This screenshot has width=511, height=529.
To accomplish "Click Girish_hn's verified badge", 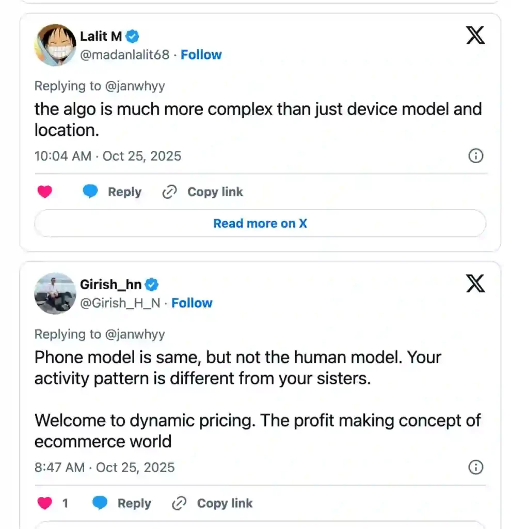I will pos(152,284).
